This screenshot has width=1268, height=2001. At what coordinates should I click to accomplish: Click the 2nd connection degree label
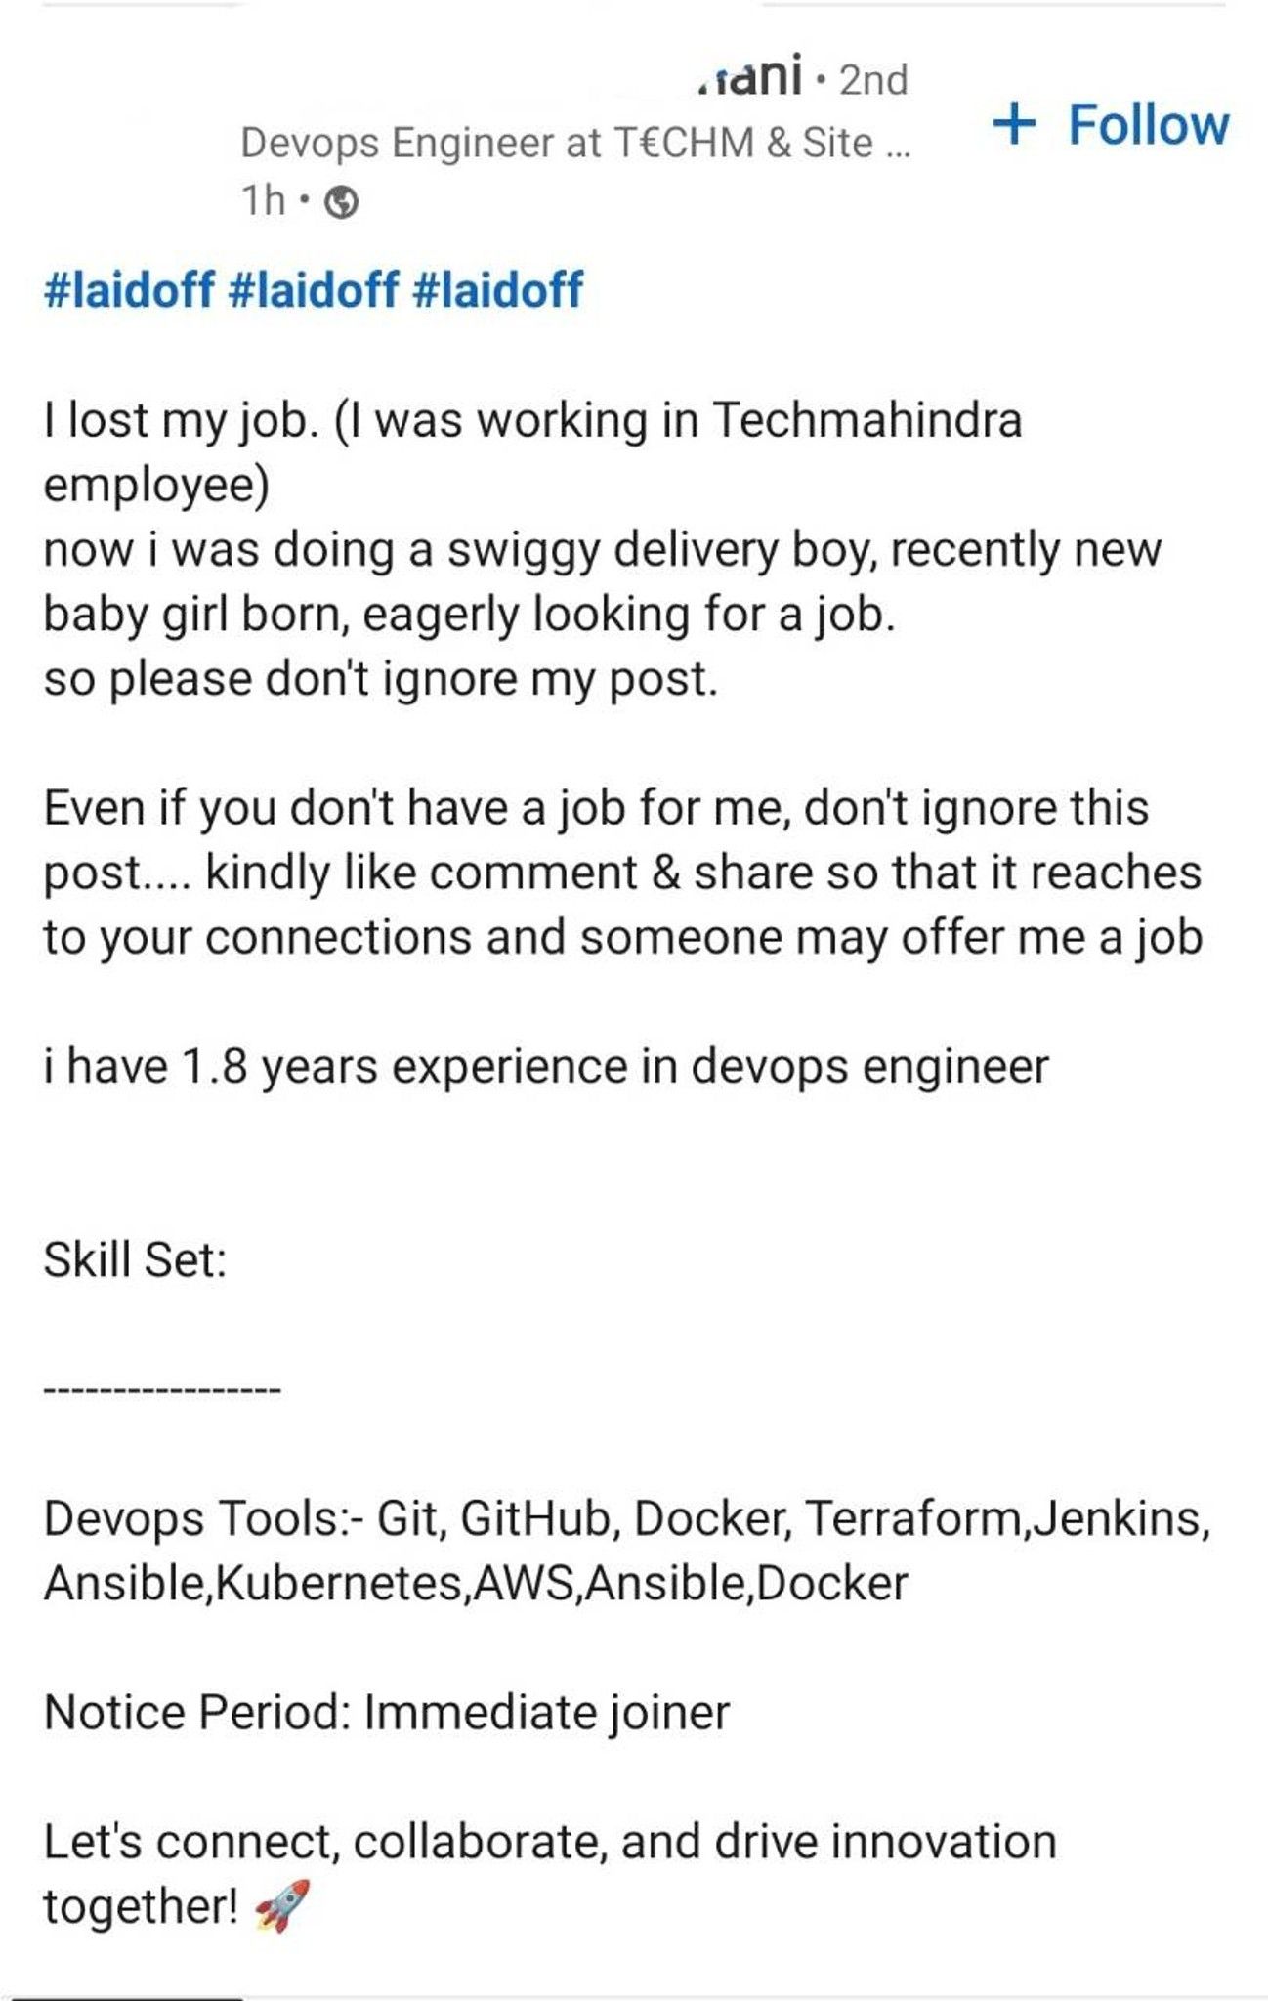873,80
